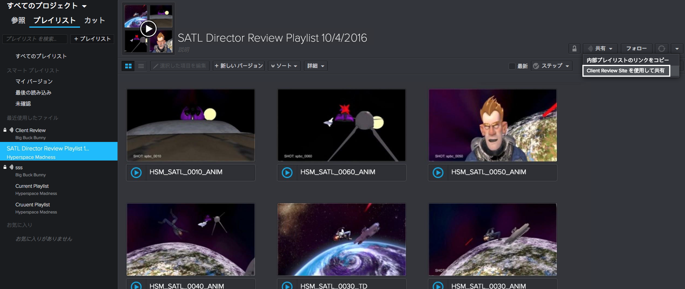Click 選択した項目を編集 button
The image size is (685, 289).
click(180, 66)
